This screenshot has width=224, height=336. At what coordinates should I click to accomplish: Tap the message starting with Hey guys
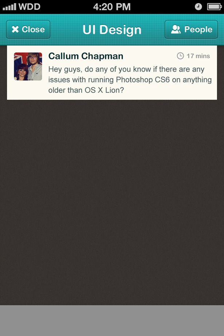coord(130,79)
